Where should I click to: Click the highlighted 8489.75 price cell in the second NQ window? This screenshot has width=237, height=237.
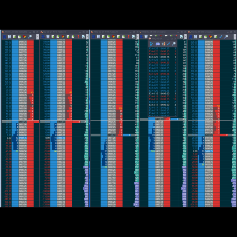coord(61,138)
